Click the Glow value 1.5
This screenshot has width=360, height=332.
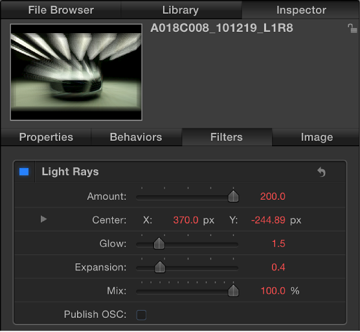click(x=278, y=244)
